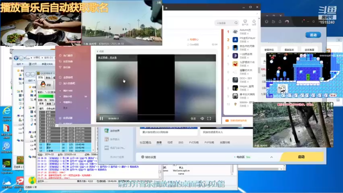Focus the search input field
The height and width of the screenshot is (193, 343).
click(x=225, y=23)
